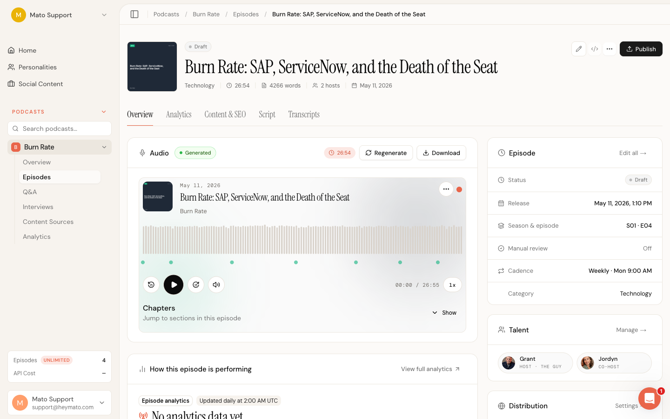The image size is (670, 419).
Task: Download the episode audio
Action: [x=441, y=153]
